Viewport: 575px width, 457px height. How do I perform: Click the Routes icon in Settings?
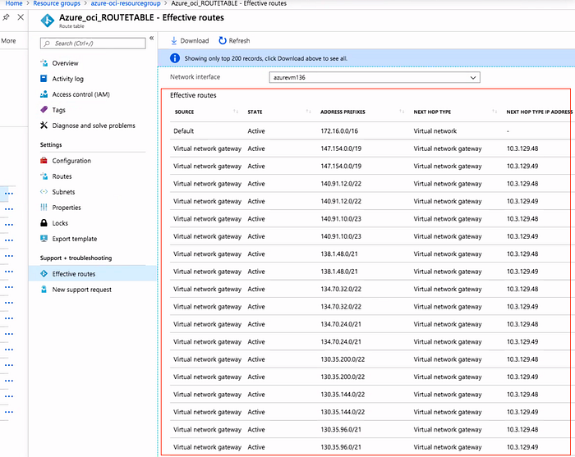click(44, 176)
